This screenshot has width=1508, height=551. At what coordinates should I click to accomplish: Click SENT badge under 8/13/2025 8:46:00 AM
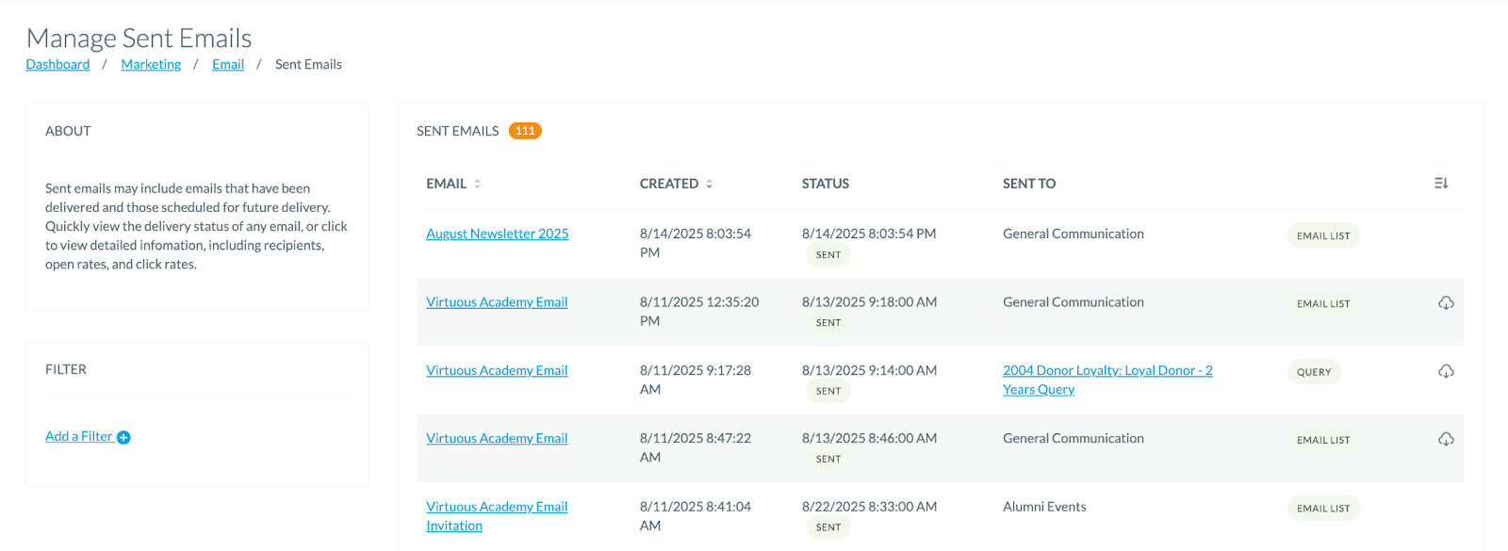pos(828,460)
